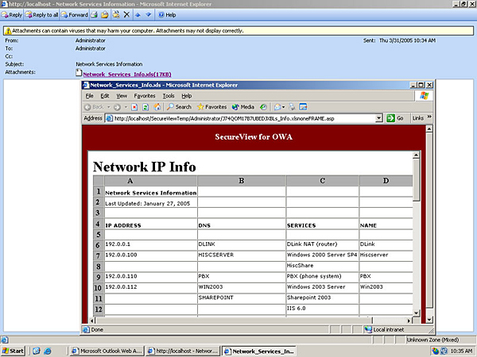Forward this email message

(x=74, y=14)
